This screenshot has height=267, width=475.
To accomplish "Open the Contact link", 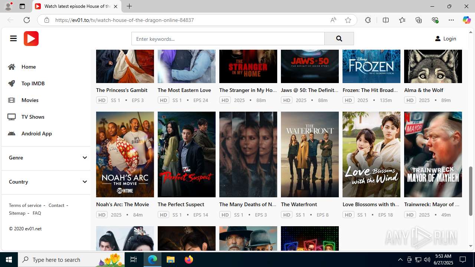I will tap(56, 205).
